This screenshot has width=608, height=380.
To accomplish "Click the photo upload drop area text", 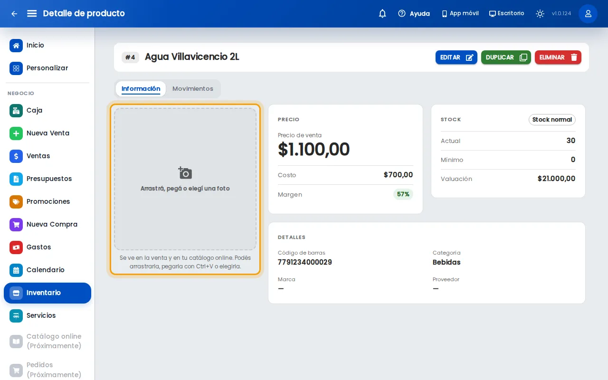I will point(185,189).
